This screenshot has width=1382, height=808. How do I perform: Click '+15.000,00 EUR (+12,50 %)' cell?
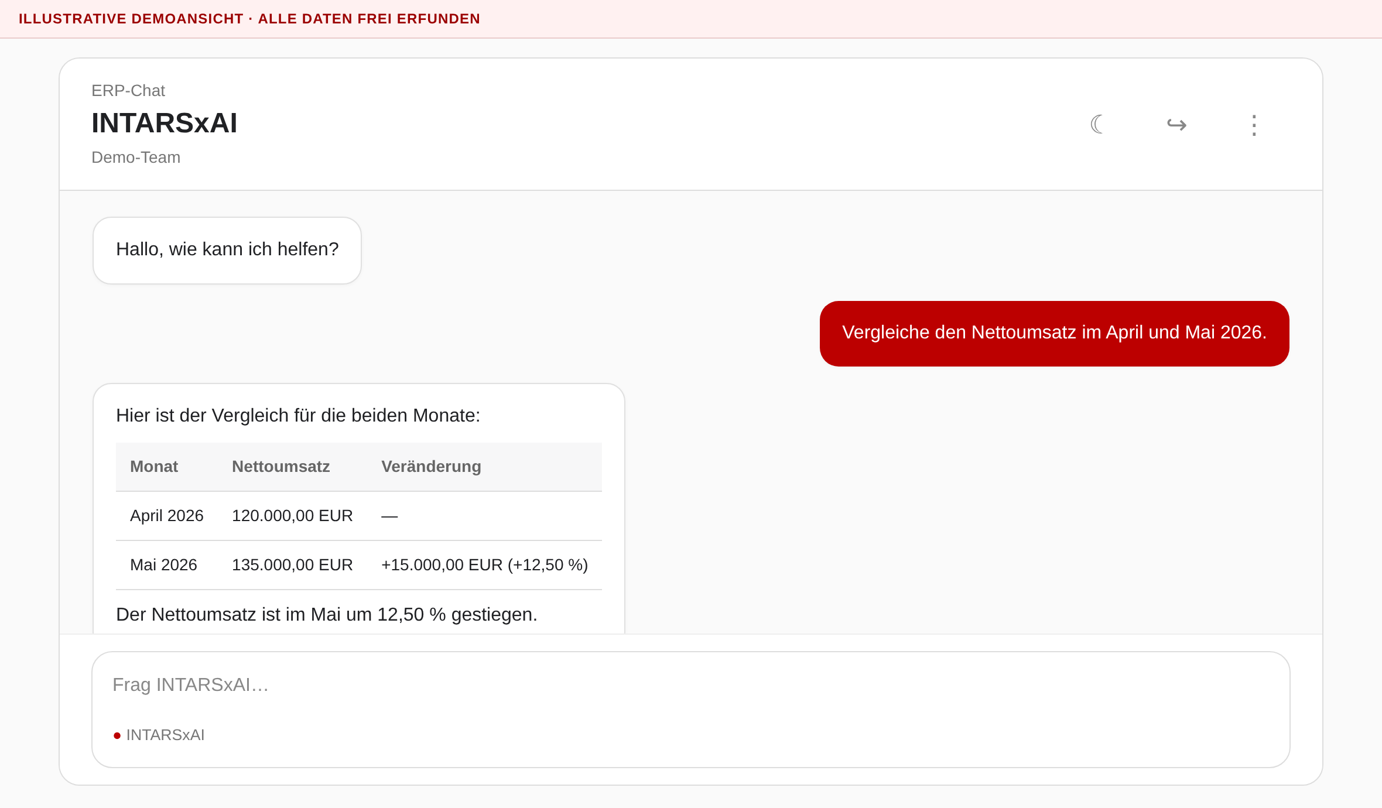point(484,565)
